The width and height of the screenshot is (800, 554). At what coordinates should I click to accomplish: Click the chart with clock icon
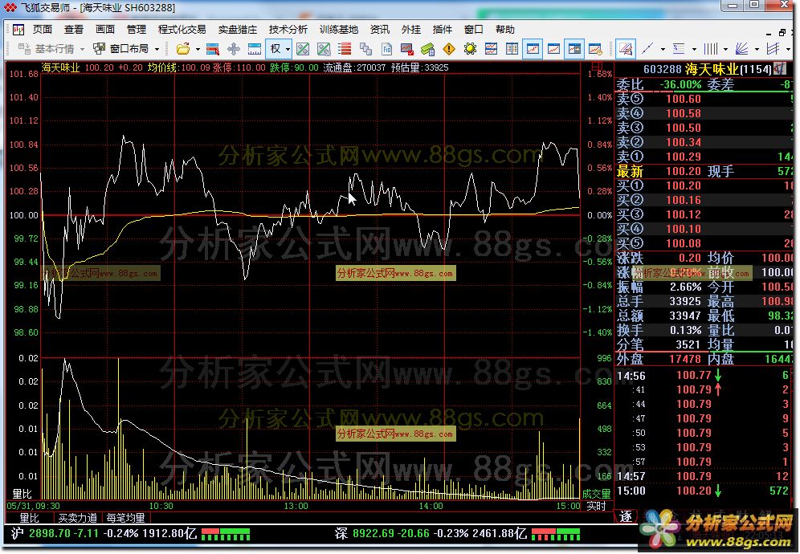(x=595, y=49)
